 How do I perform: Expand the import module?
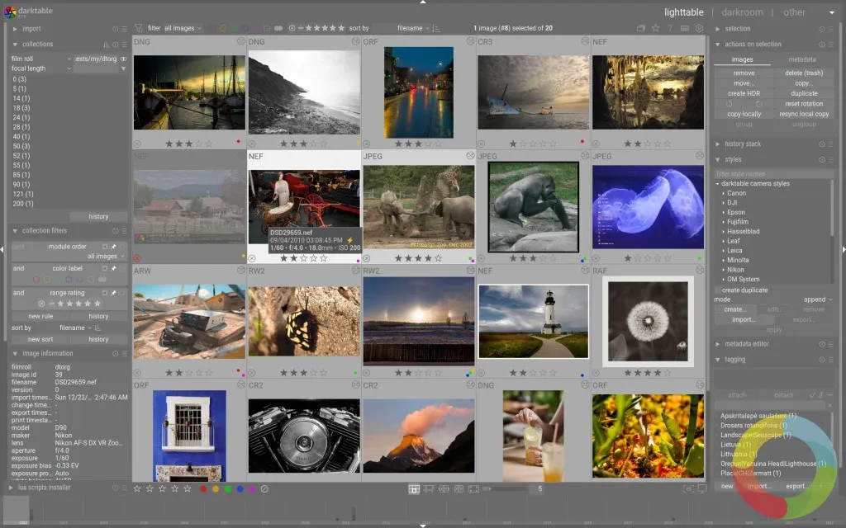tap(15, 29)
